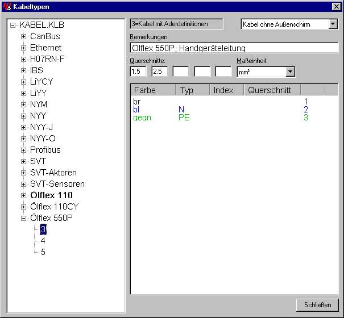Viewport: 344px width, 318px height.
Task: Expand the Ölflex 110CY tree node
Action: point(23,207)
